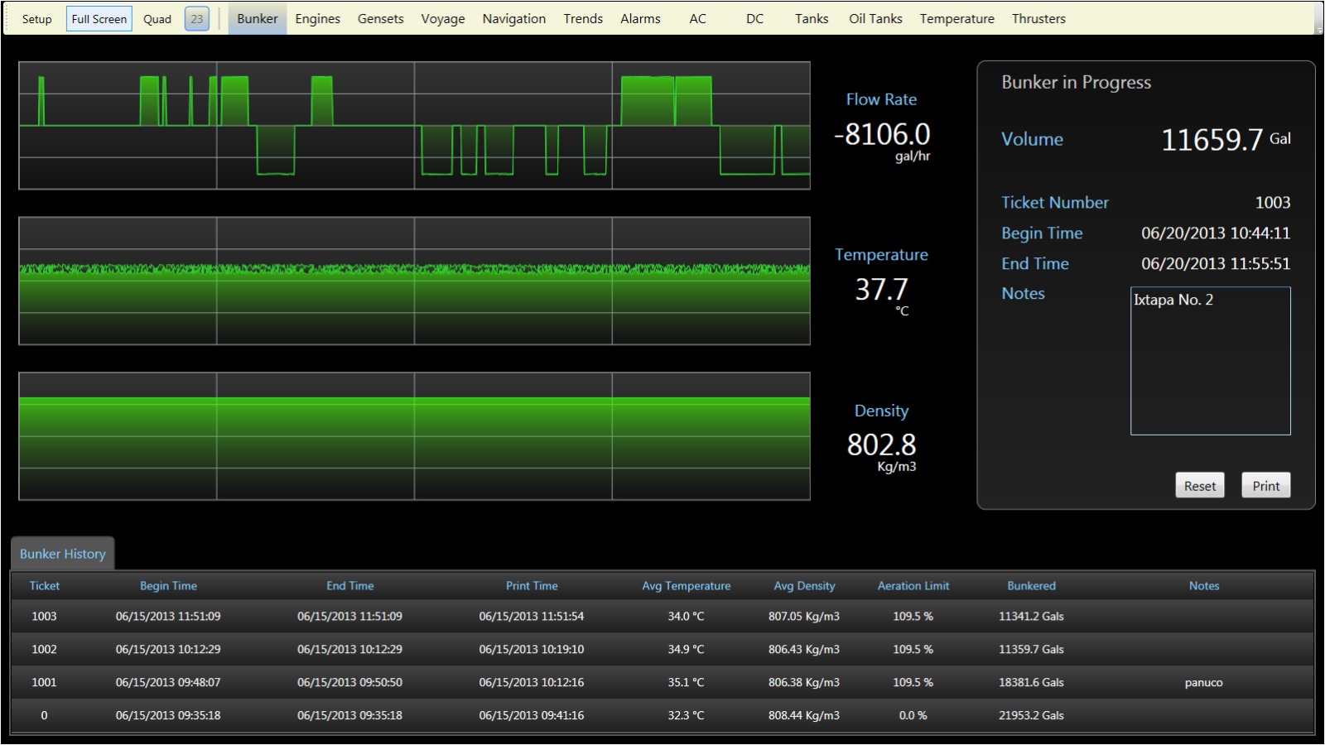Switch to Quad view
1325x745 pixels.
point(157,19)
